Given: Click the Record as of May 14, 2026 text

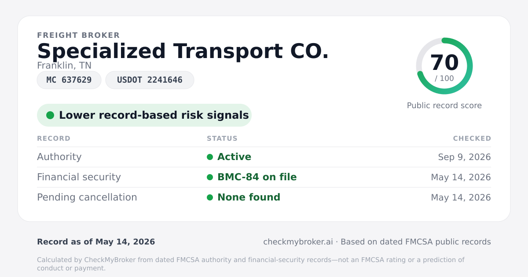Looking at the screenshot, I should click(x=96, y=242).
